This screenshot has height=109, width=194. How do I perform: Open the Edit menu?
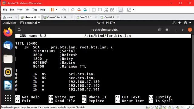coord(12,10)
